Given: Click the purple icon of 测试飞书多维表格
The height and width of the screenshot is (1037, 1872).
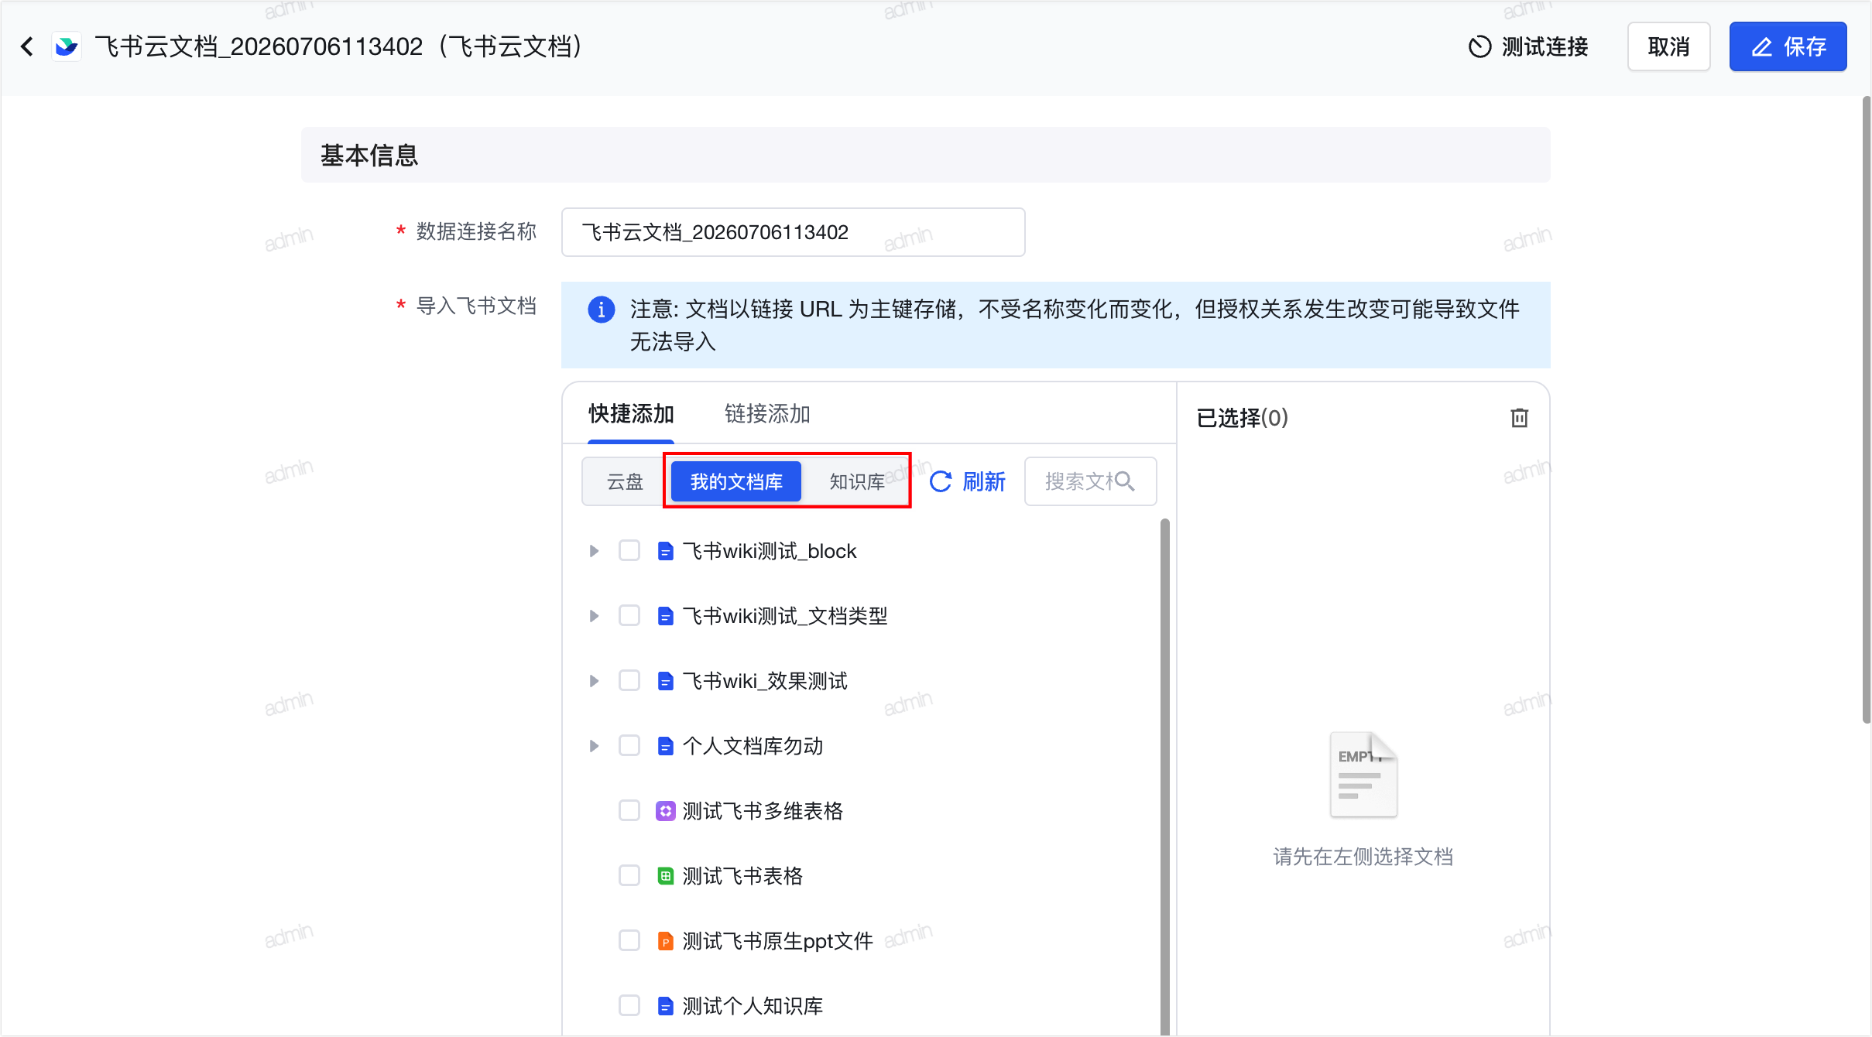Looking at the screenshot, I should coord(665,811).
